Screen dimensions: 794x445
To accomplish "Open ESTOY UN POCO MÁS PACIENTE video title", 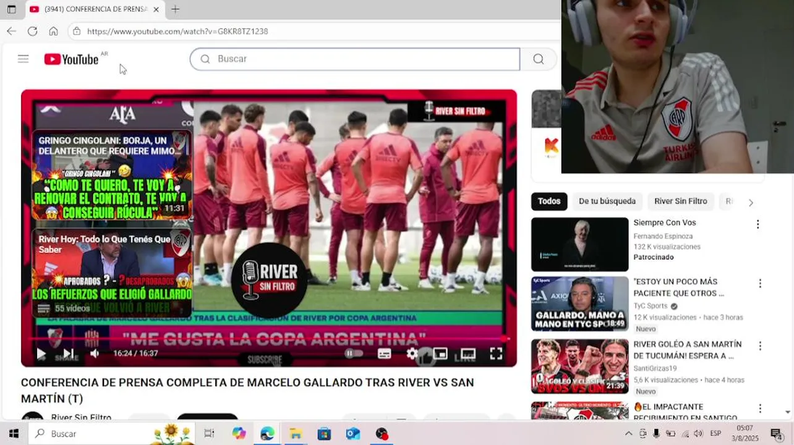I will coord(678,287).
